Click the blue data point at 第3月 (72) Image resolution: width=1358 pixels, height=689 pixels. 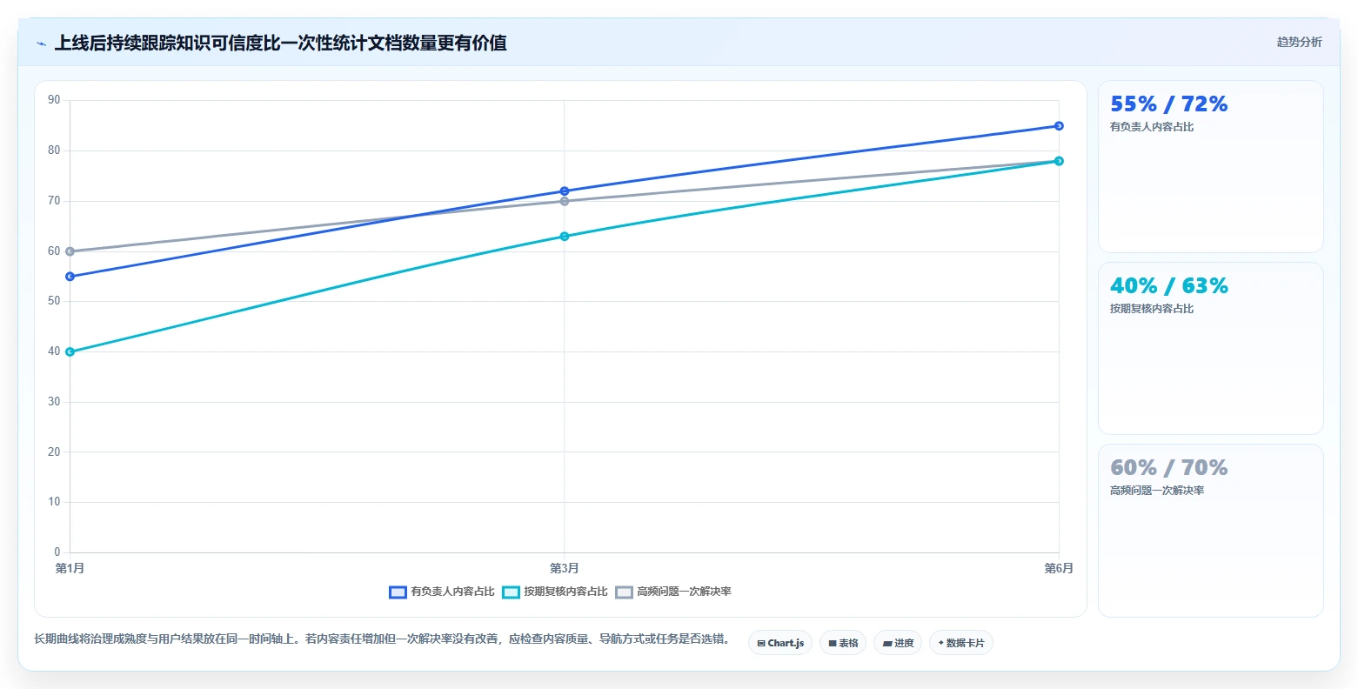point(565,191)
